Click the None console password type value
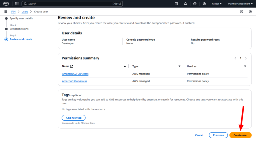256x143 pixels. (x=129, y=43)
